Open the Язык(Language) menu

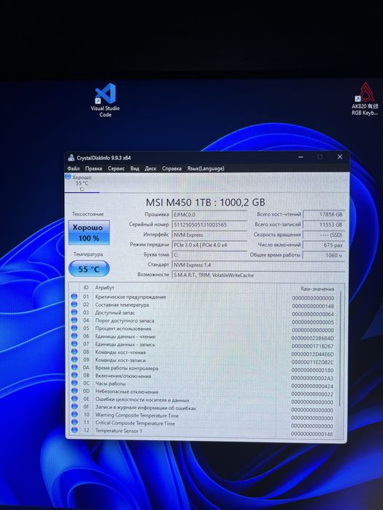point(206,168)
